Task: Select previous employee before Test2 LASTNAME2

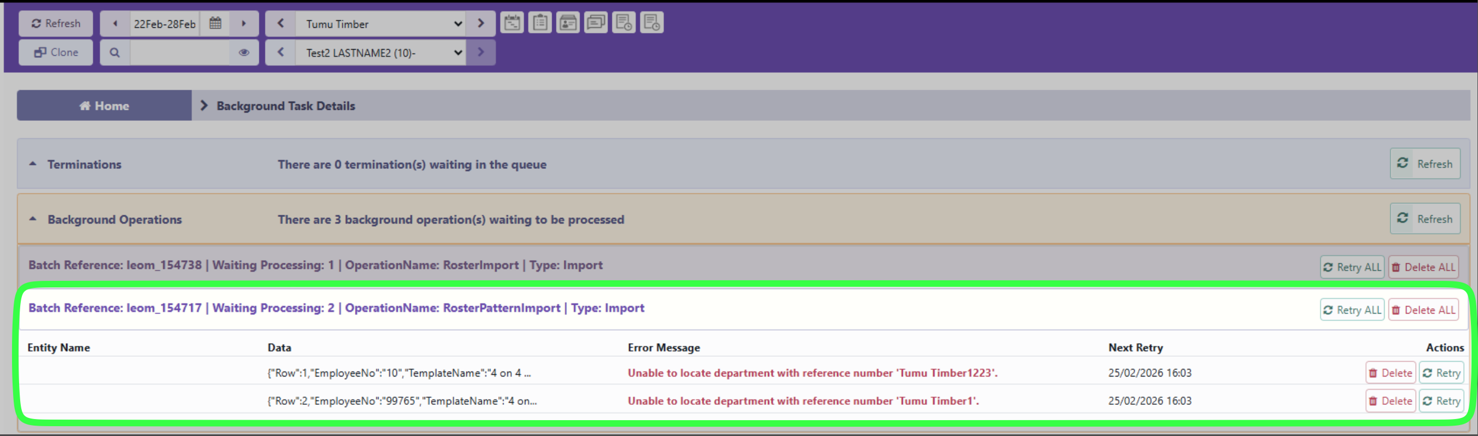Action: (x=281, y=52)
